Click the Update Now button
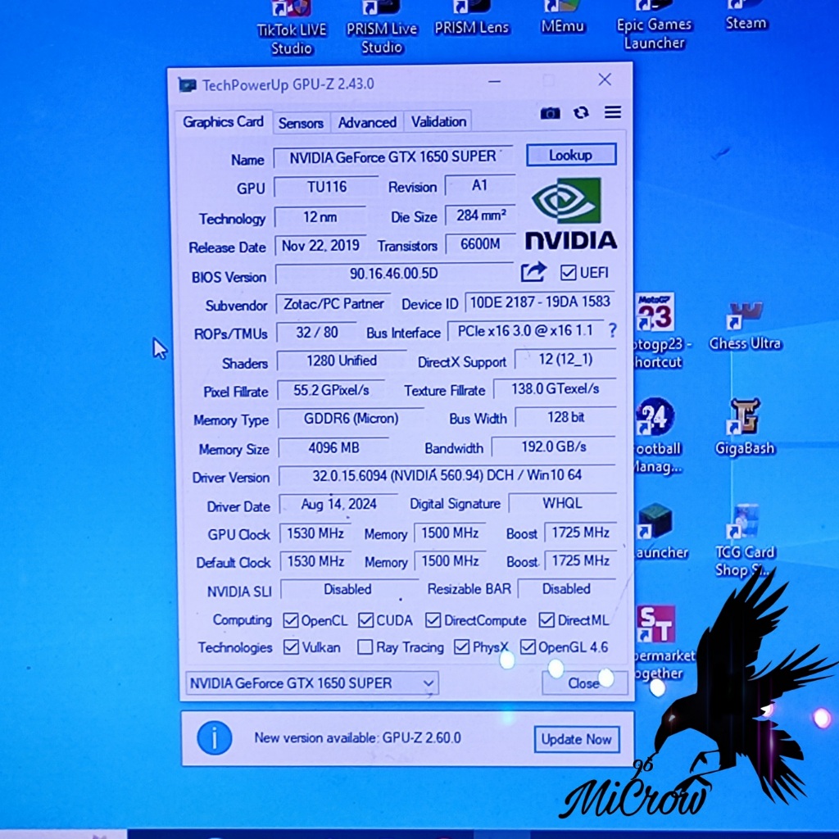Viewport: 839px width, 839px height. pos(576,739)
